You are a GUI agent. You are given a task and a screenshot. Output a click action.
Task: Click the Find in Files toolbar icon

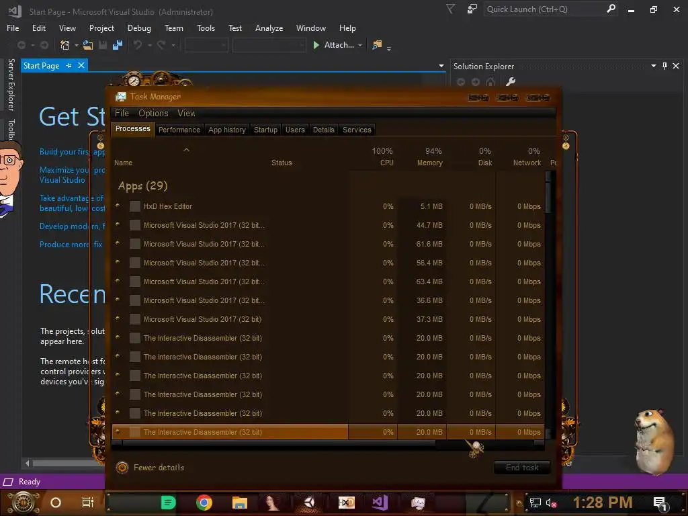pyautogui.click(x=377, y=45)
